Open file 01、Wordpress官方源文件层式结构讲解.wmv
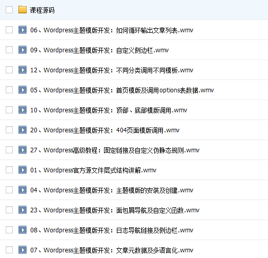Screen dimensions: 268x258 point(93,170)
